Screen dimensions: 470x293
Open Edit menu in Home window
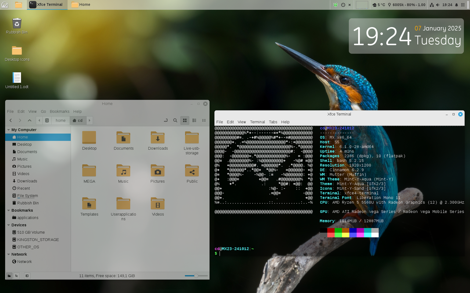coord(21,111)
